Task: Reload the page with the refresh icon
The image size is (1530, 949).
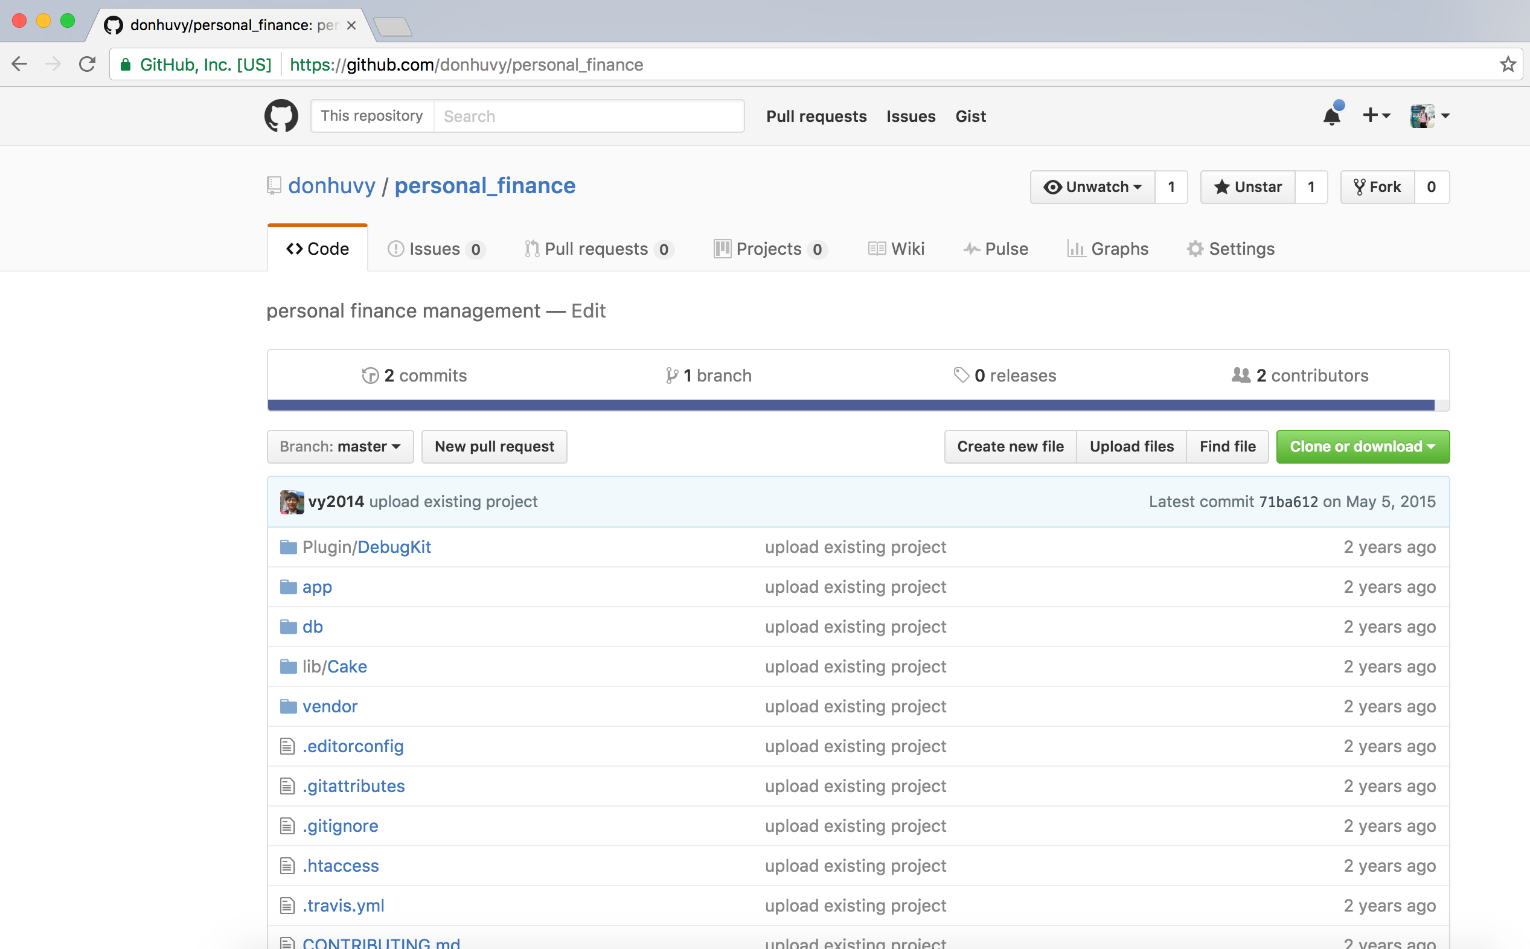Action: 87,64
